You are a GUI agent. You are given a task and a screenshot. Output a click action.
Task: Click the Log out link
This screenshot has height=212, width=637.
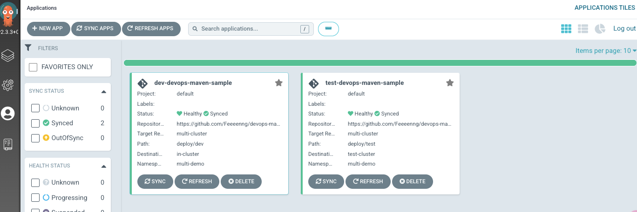pos(624,29)
